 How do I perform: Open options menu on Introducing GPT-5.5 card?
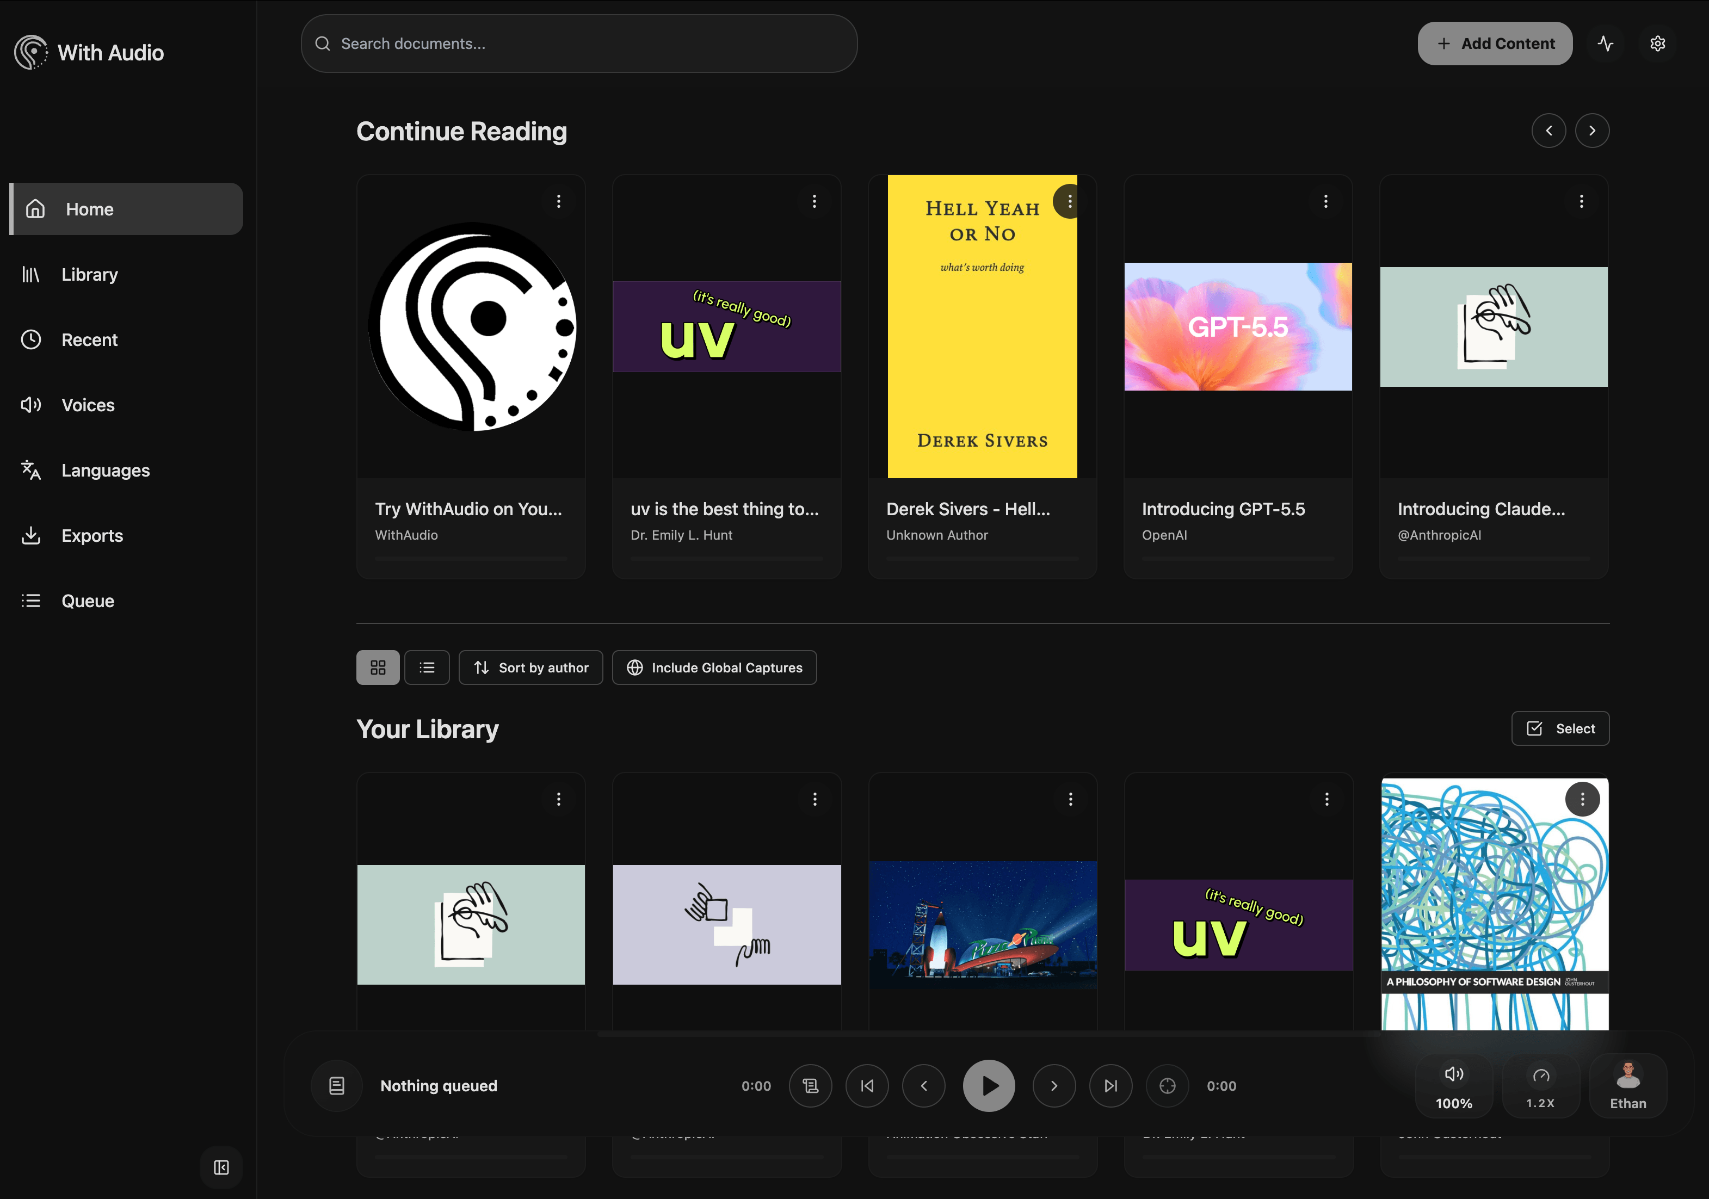[1325, 201]
